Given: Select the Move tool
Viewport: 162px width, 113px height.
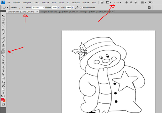Looking at the screenshot, I should point(3,16).
